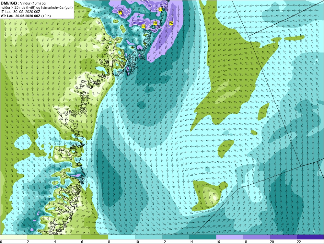Click the 16–18 m/s light lavender legend swatch
Viewport: 324px width, 244px height.
tap(230, 237)
